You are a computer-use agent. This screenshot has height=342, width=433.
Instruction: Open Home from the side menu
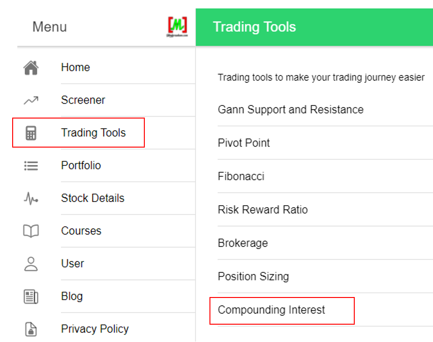(x=75, y=67)
